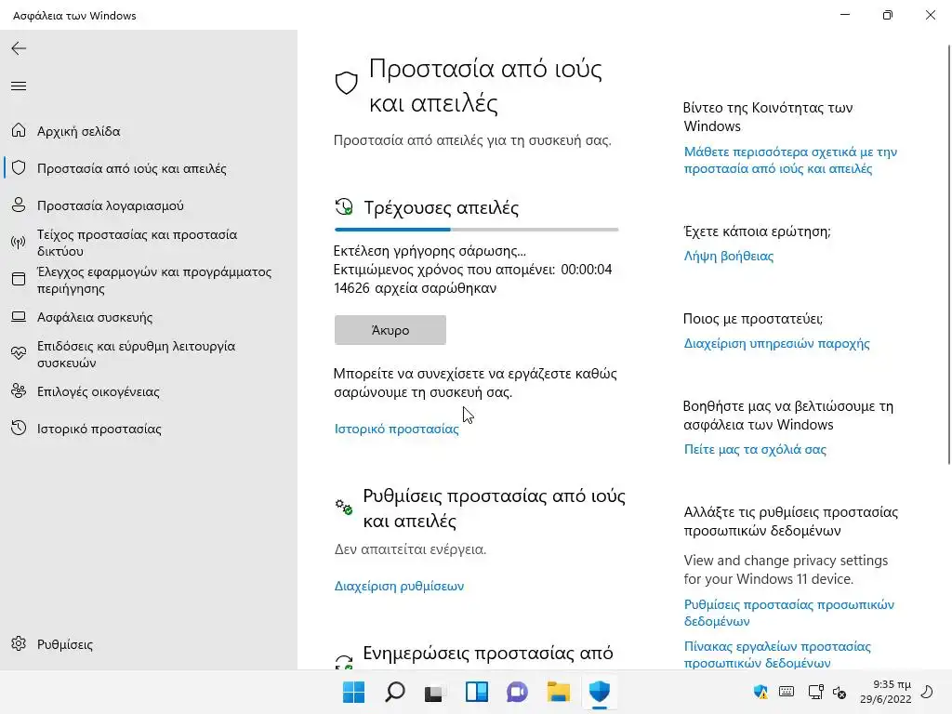
Task: Select Επιλογές οικογένειας in the sidebar
Action: 149,391
